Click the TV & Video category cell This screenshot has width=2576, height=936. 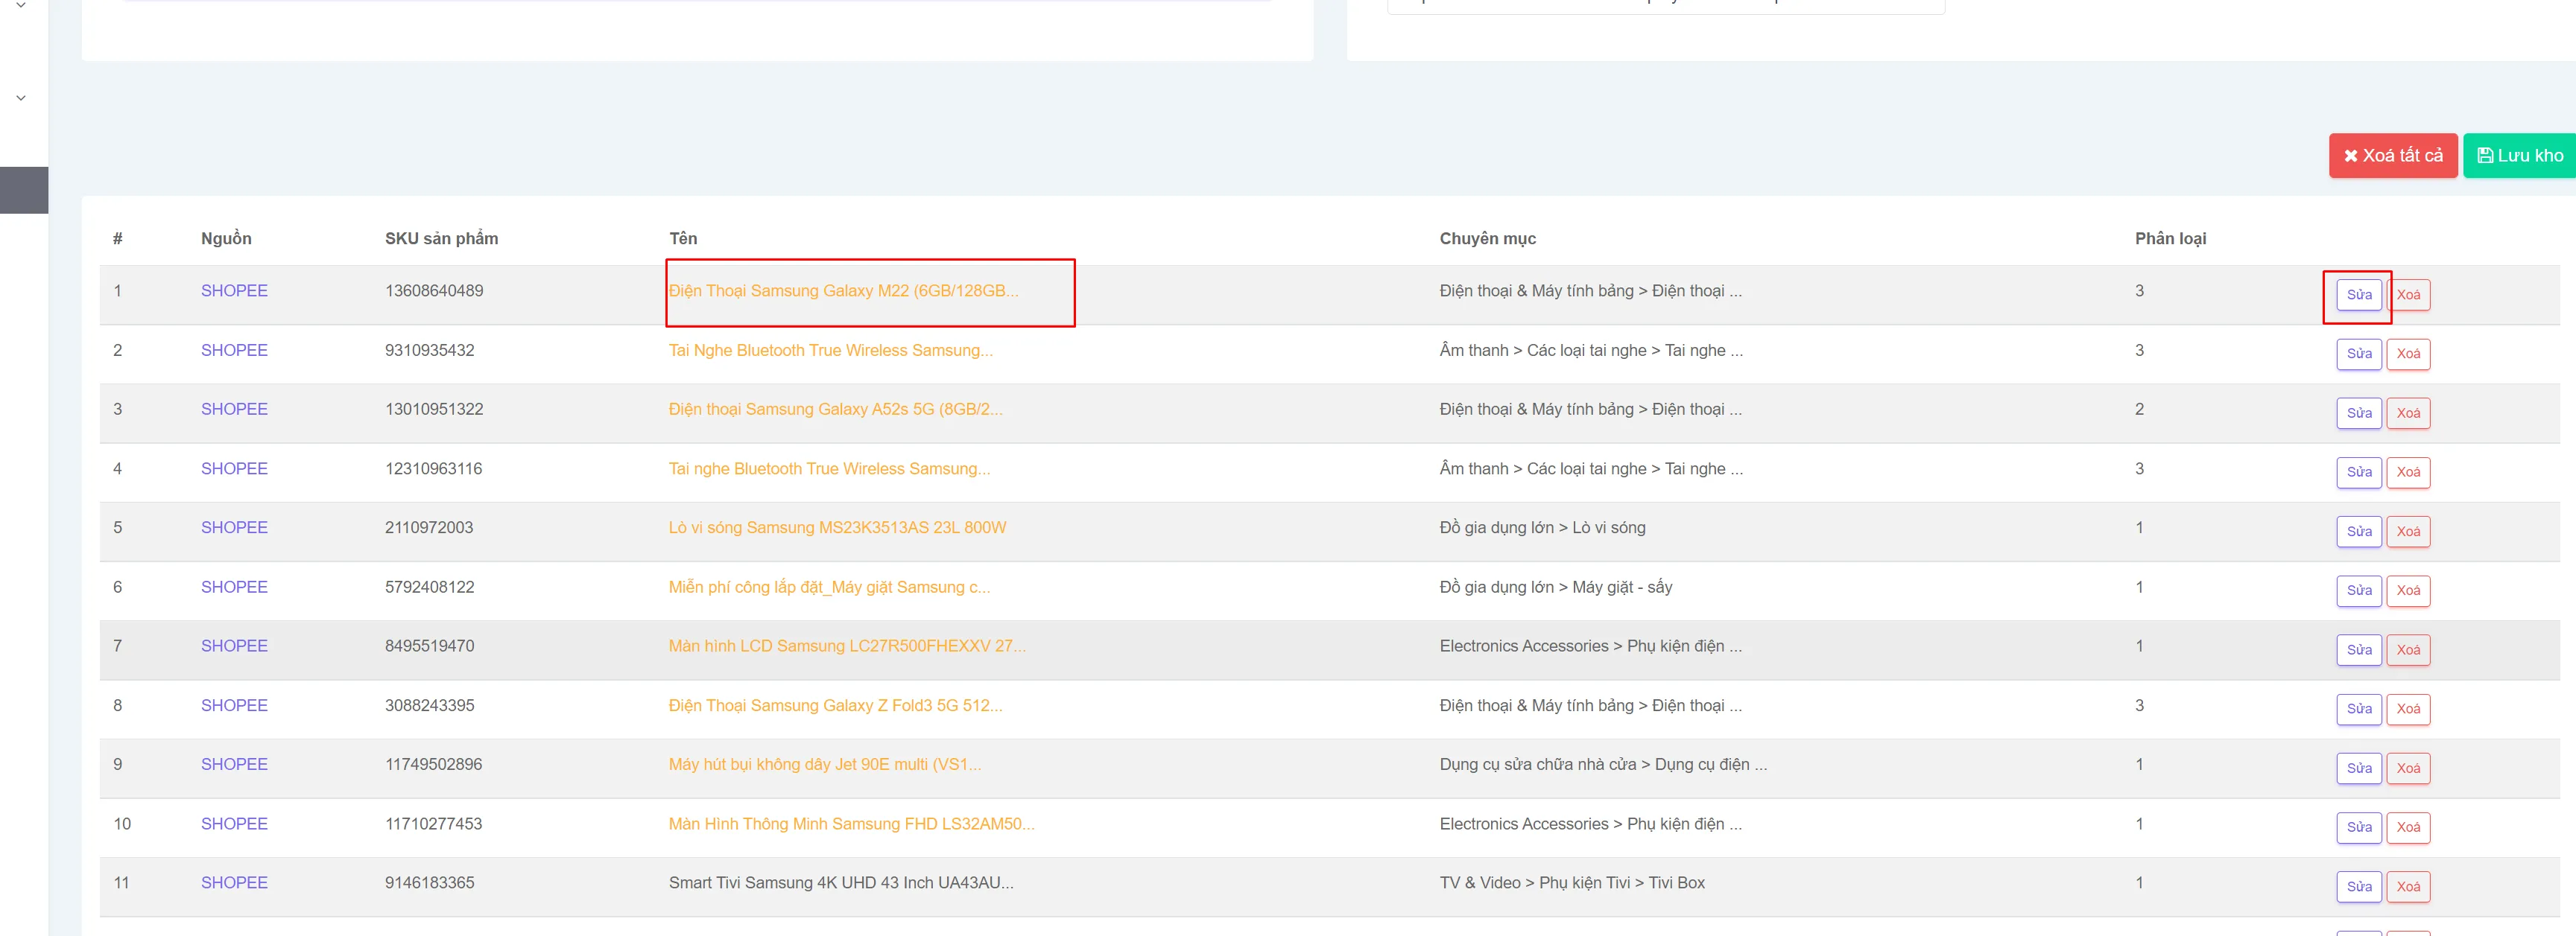[x=1572, y=883]
